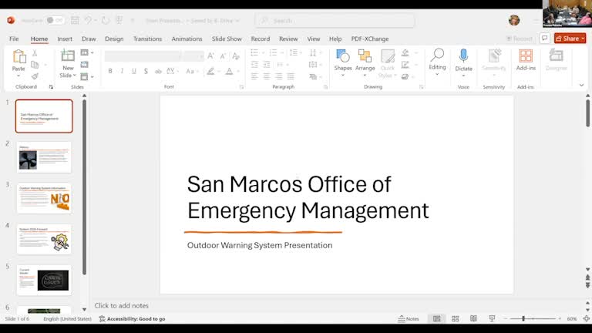Open the Shapes gallery

point(343,60)
